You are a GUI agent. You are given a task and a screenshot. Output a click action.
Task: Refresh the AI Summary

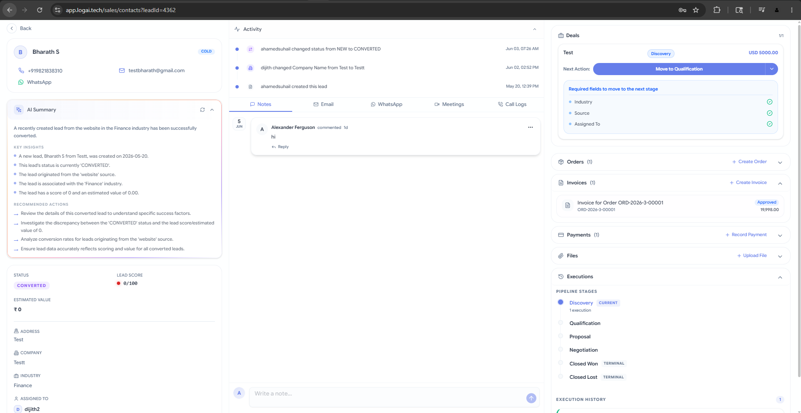202,110
